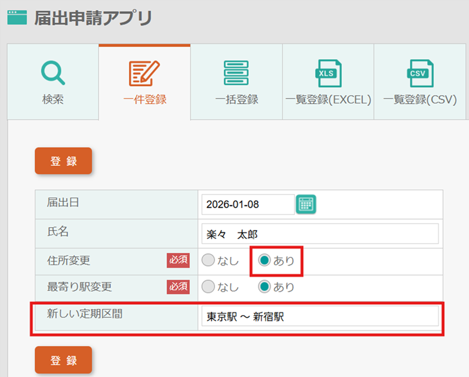The width and height of the screenshot is (469, 377).
Task: Click the 届出日 date input field
Action: (x=247, y=204)
